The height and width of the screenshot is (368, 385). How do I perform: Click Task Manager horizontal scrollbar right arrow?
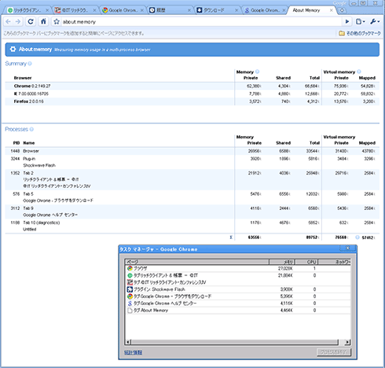tap(347, 342)
